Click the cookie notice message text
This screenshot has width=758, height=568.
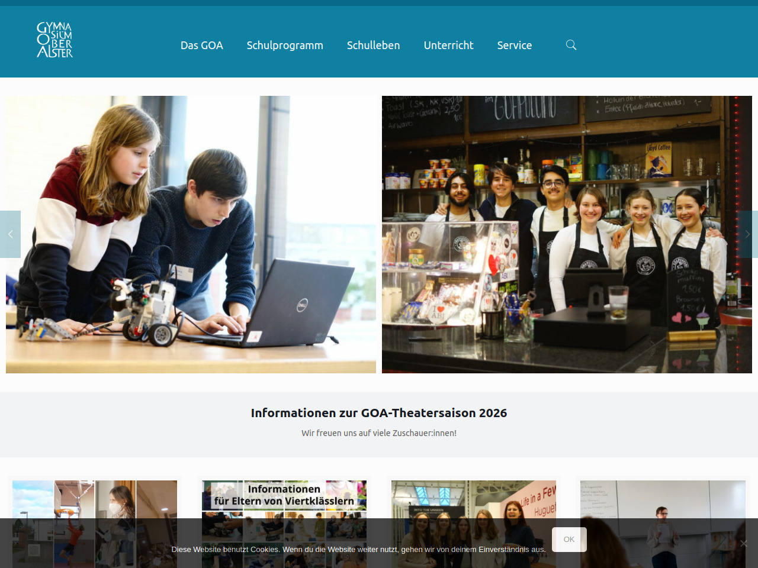coord(358,550)
